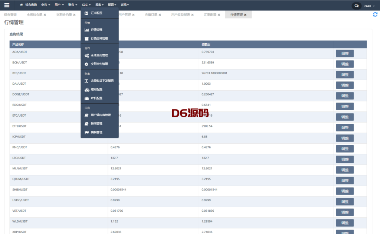Click the T icon for 余额收益下发配置

(x=86, y=81)
